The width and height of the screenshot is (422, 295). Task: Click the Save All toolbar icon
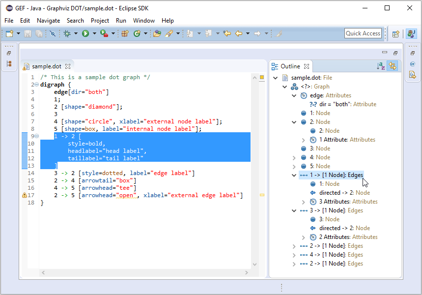[x=39, y=33]
